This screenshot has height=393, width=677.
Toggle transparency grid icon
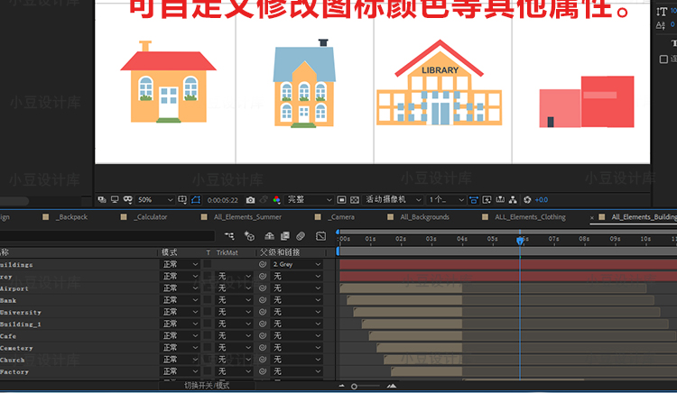(x=355, y=199)
